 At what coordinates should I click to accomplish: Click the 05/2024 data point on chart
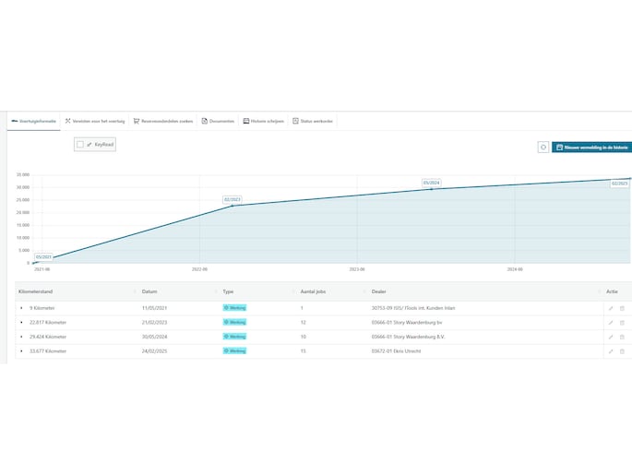point(431,189)
